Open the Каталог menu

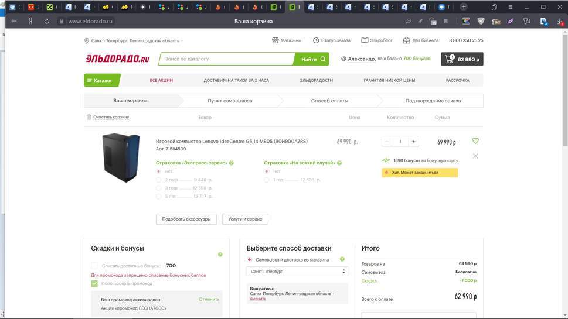coord(102,80)
